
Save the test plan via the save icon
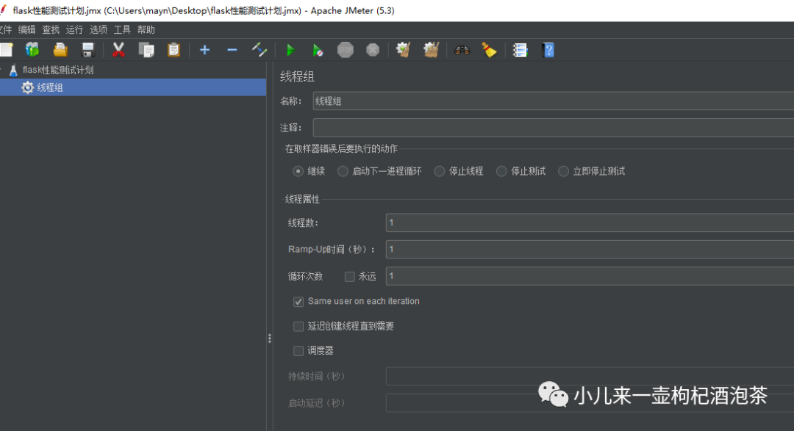tap(88, 49)
